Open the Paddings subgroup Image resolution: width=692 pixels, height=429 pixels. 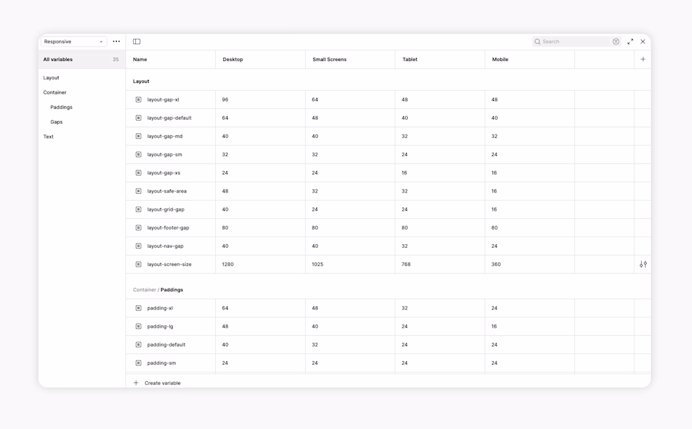62,108
